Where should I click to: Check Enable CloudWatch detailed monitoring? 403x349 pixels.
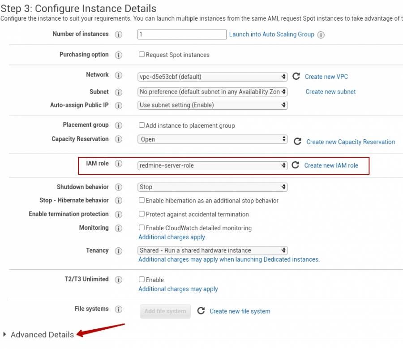[x=141, y=228]
